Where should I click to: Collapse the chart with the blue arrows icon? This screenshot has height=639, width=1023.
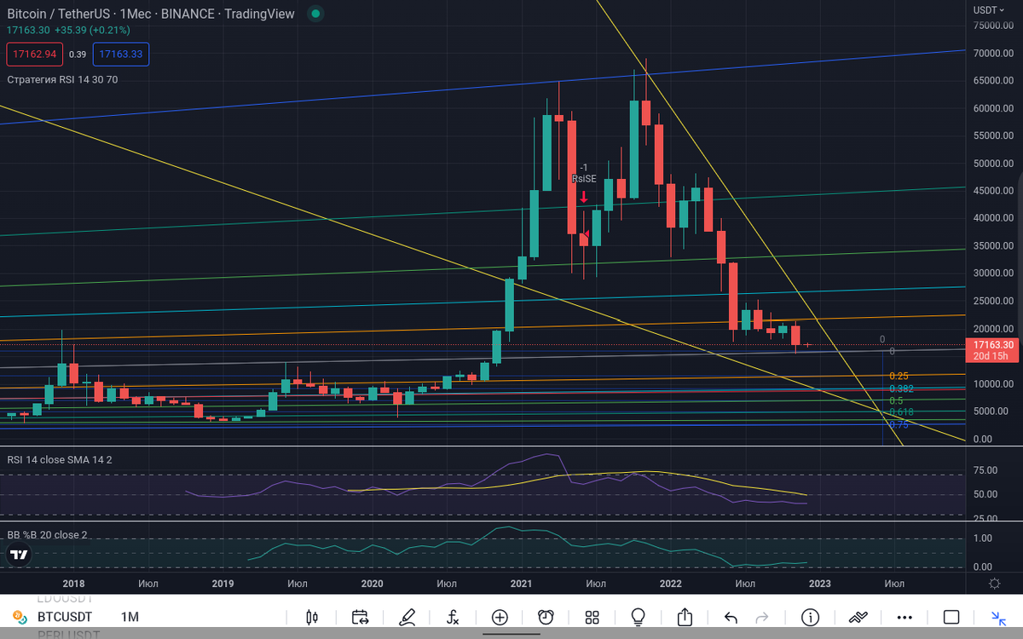(x=998, y=618)
